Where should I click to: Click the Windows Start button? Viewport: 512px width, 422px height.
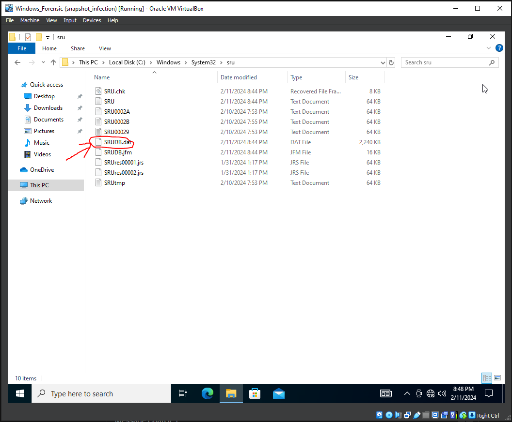click(x=20, y=394)
